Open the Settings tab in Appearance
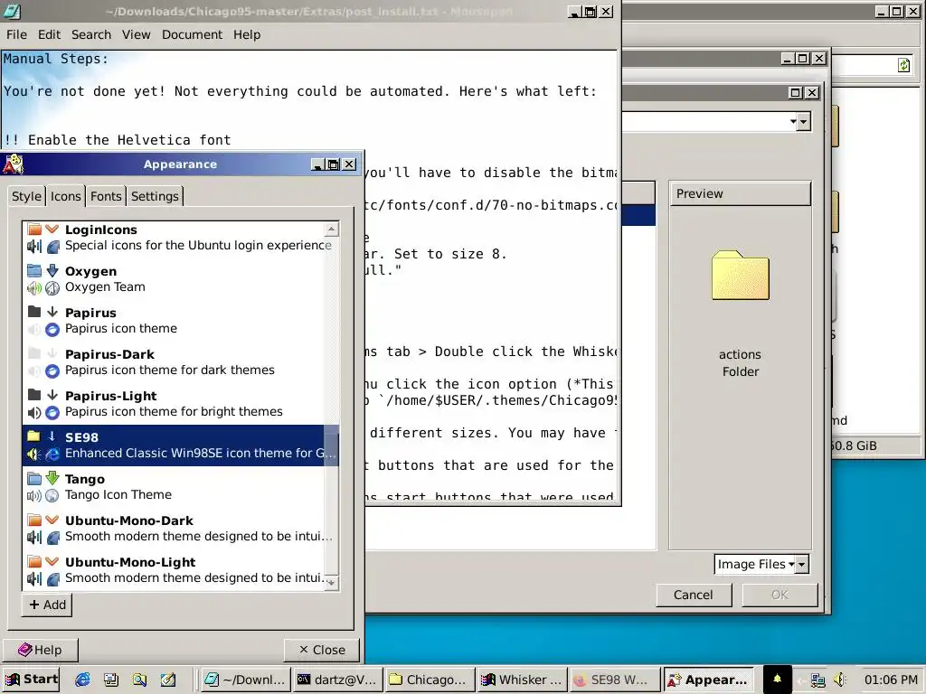The width and height of the screenshot is (926, 694). tap(155, 196)
